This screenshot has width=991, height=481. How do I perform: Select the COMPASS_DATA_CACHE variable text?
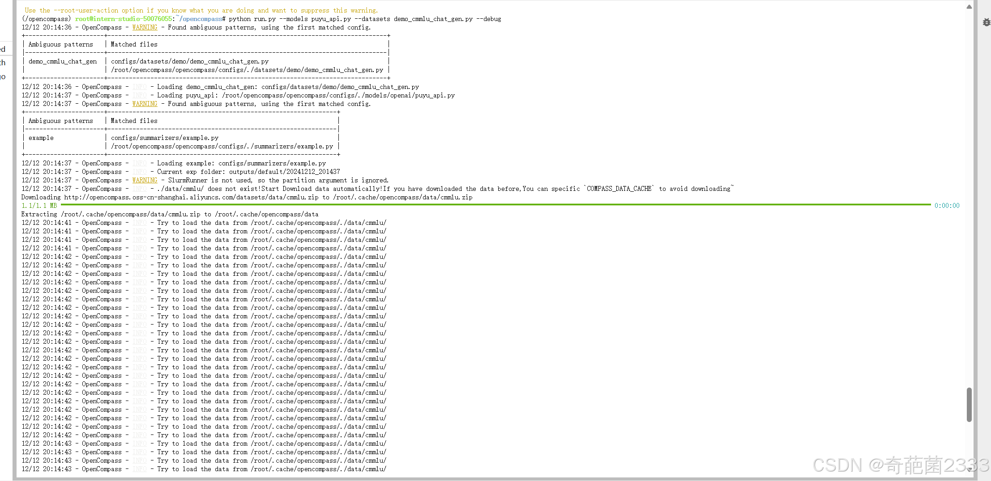point(619,189)
